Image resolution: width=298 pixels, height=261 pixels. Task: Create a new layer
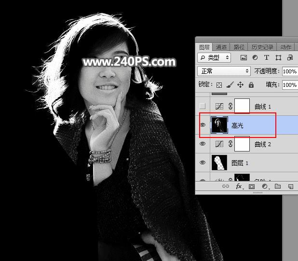pyautogui.click(x=291, y=187)
